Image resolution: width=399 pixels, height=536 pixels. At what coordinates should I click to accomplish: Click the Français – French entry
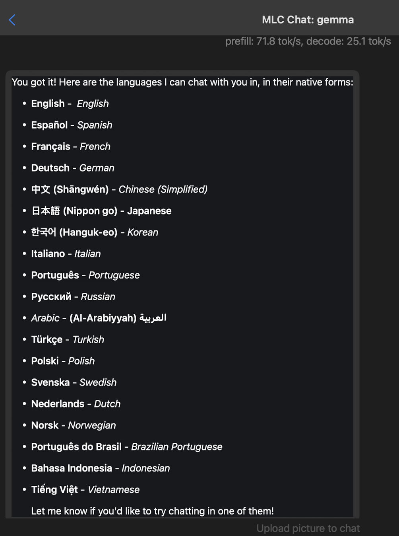[71, 146]
